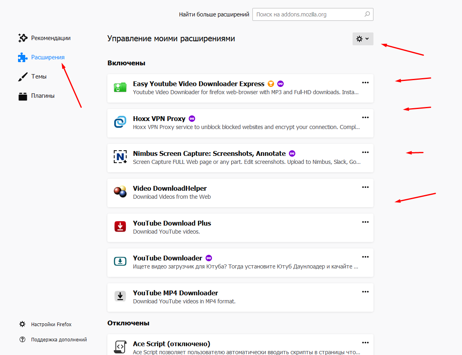The height and width of the screenshot is (355, 462).
Task: Click the 'Включены' section heading
Action: [x=126, y=63]
